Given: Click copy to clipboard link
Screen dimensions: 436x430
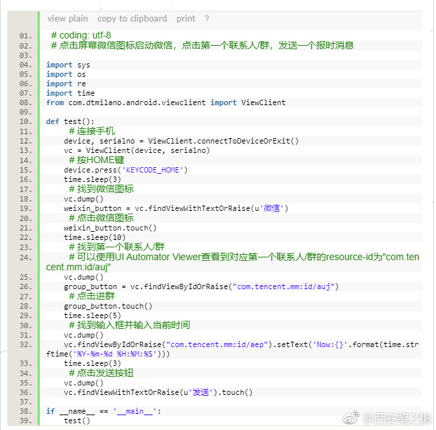Looking at the screenshot, I should (132, 19).
